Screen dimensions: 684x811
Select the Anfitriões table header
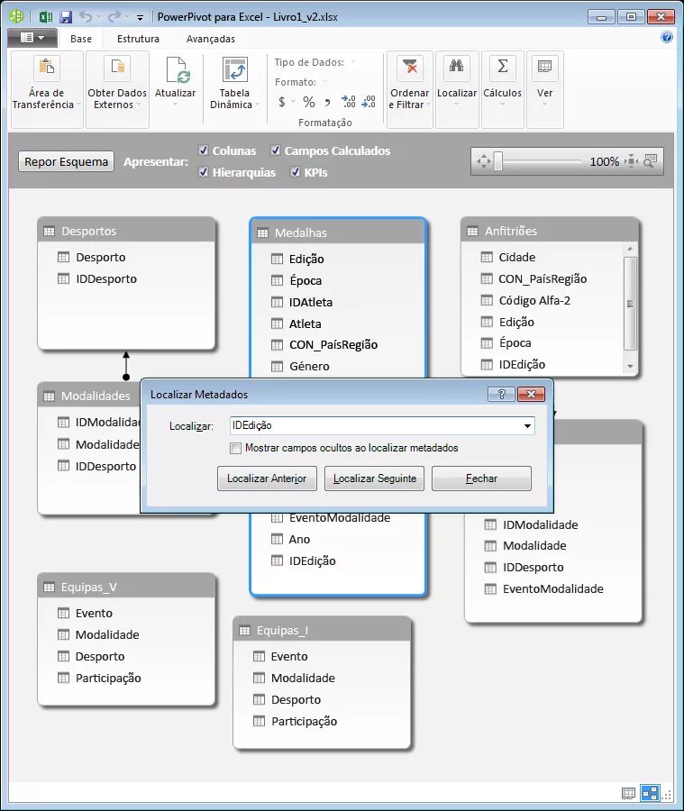point(550,232)
